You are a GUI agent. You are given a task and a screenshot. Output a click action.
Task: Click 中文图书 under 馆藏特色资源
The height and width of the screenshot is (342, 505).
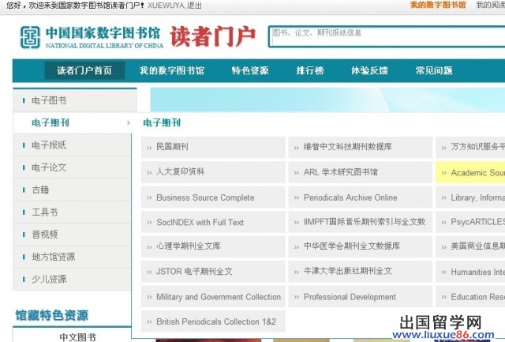[x=77, y=336]
